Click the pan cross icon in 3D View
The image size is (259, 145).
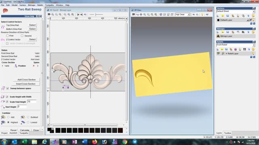point(141,14)
